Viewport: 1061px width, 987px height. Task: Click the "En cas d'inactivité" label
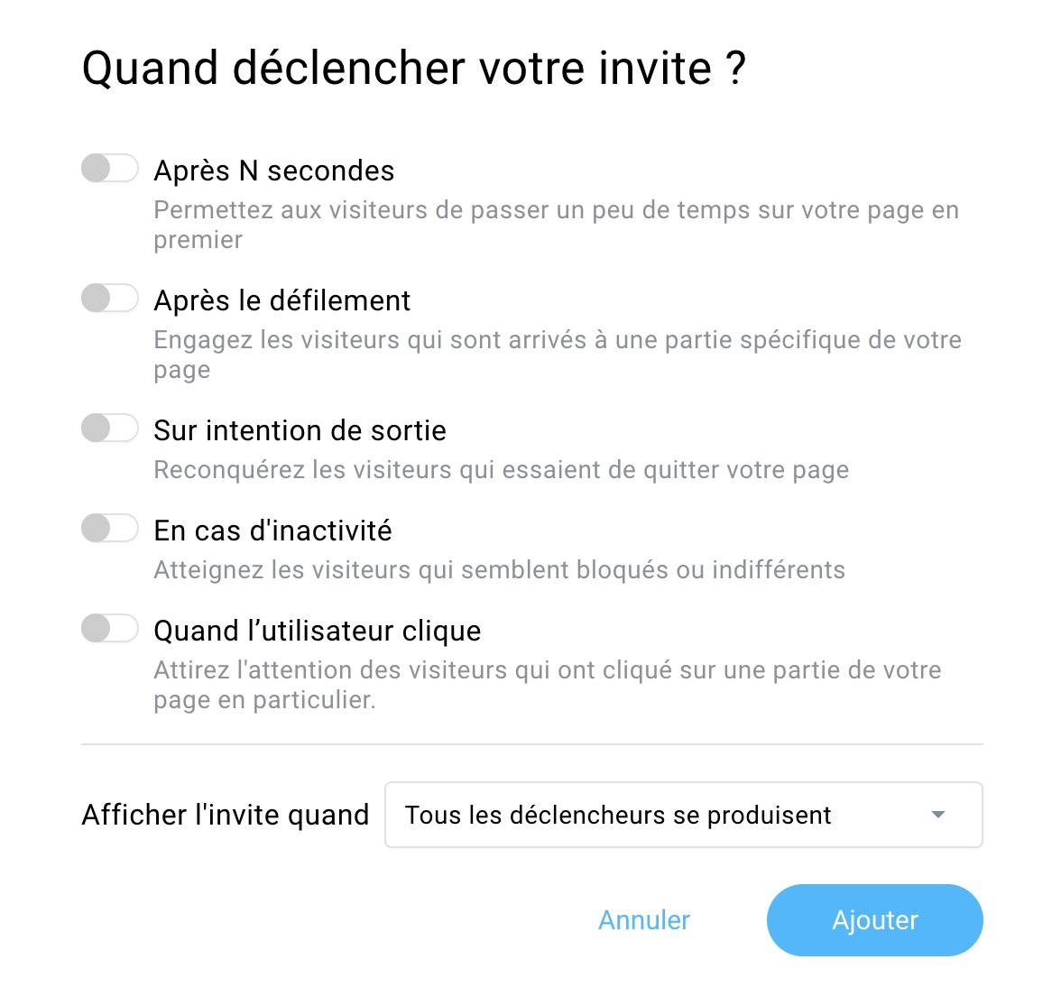(x=272, y=530)
